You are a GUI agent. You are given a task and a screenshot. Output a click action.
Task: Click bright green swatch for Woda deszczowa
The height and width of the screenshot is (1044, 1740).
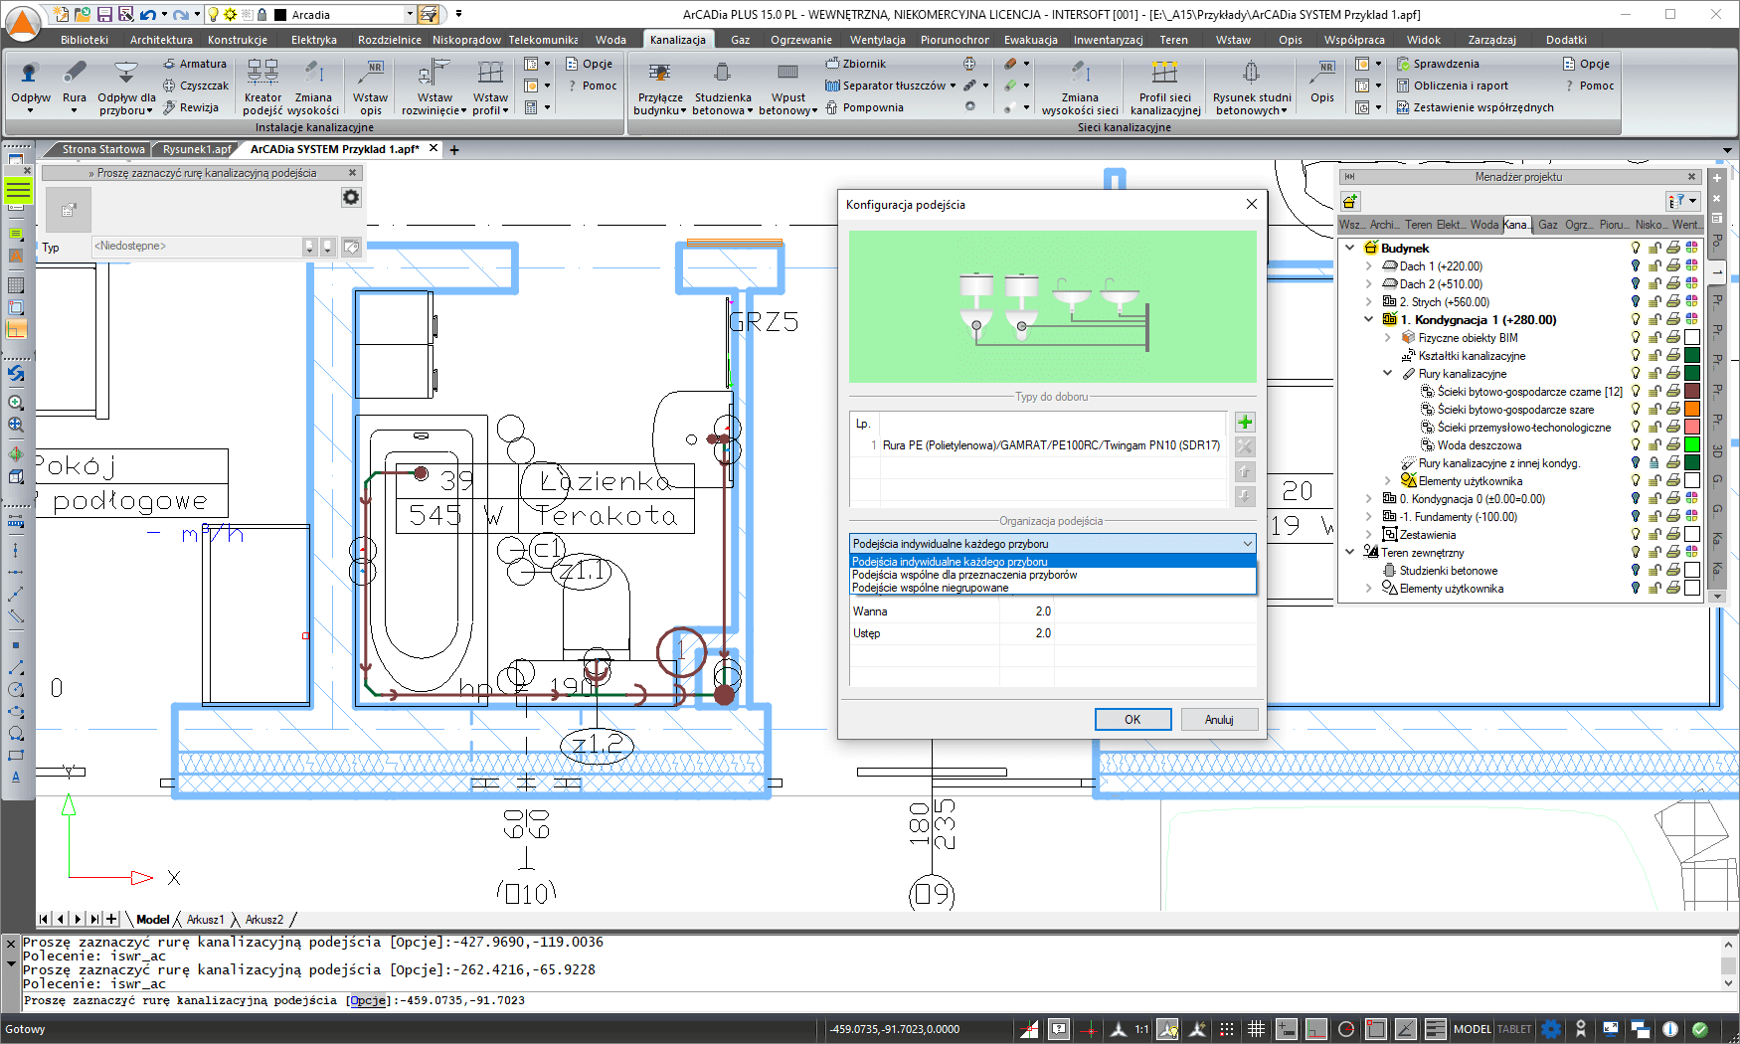[1692, 445]
